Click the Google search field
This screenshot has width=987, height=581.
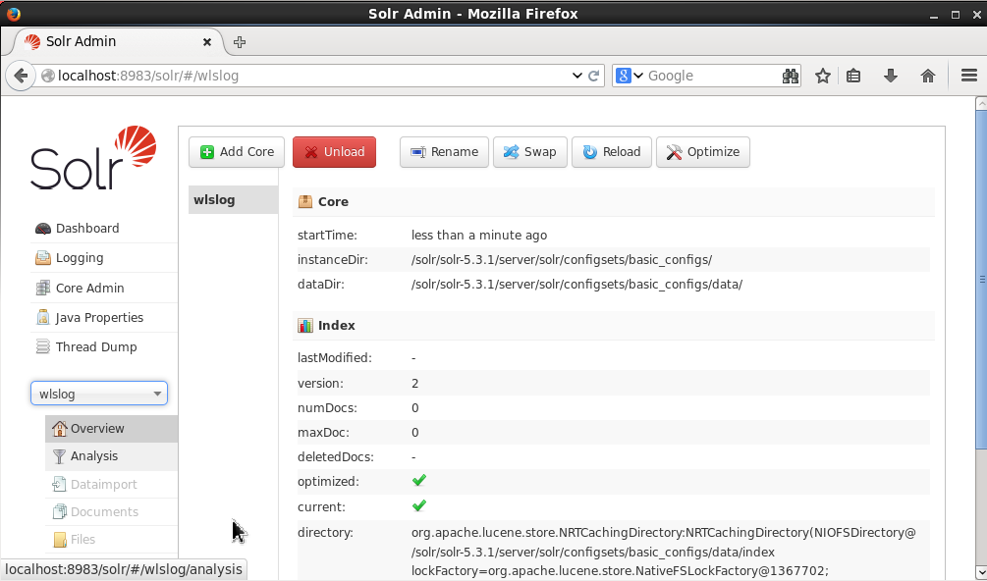[x=713, y=77]
